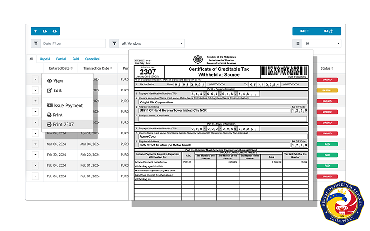Click the printer icon next to Print 2307
Screen dimensions: 370x231
pos(49,124)
